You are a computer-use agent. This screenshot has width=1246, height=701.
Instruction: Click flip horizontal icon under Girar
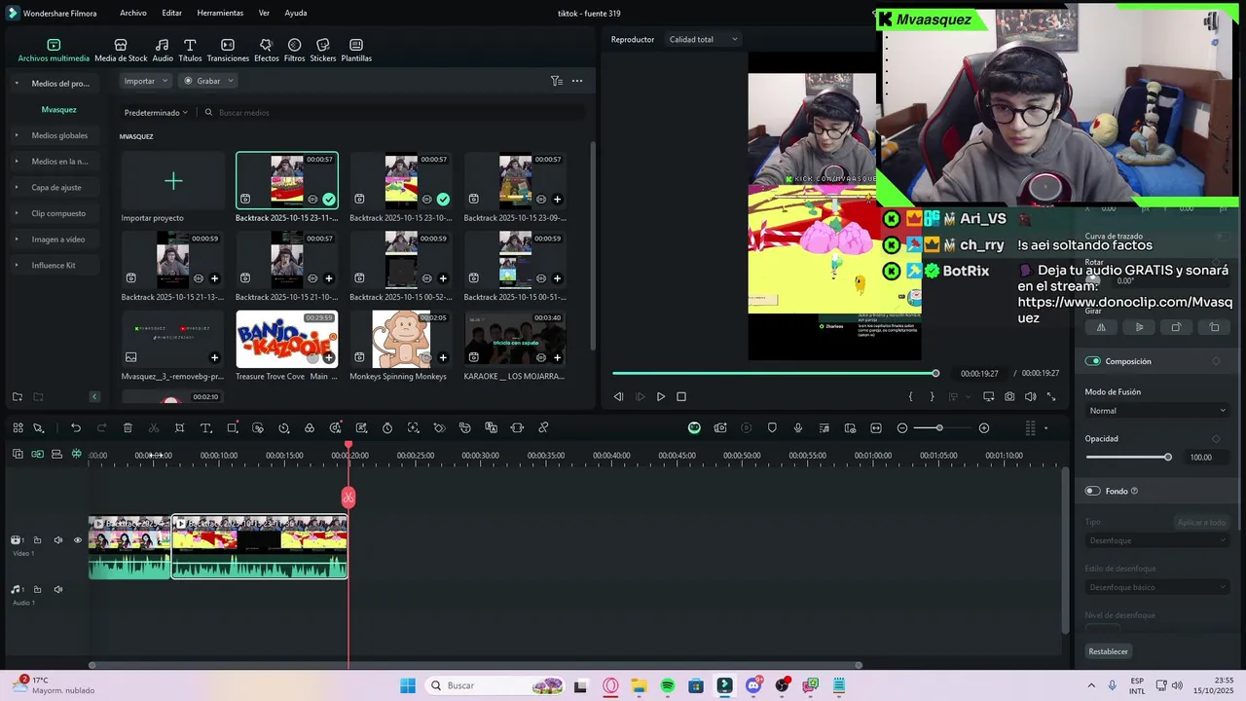coord(1101,328)
